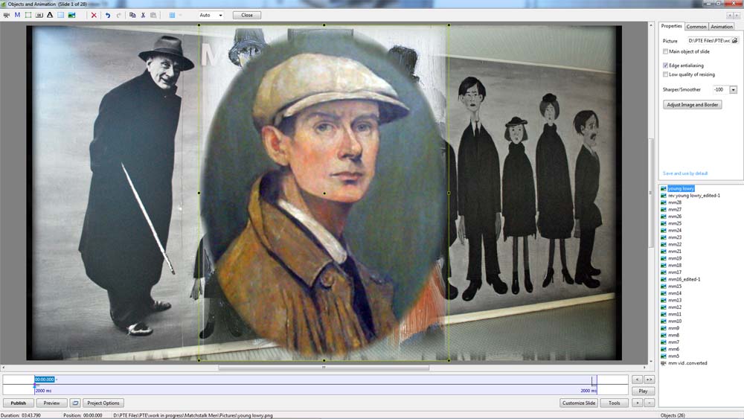Select mm21 in objects list
This screenshot has height=419, width=744.
(x=674, y=252)
